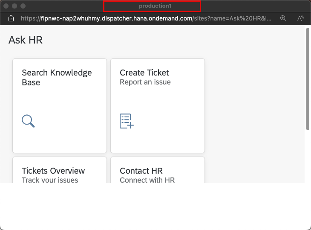Click the production1 window title
The image size is (311, 230).
click(155, 6)
